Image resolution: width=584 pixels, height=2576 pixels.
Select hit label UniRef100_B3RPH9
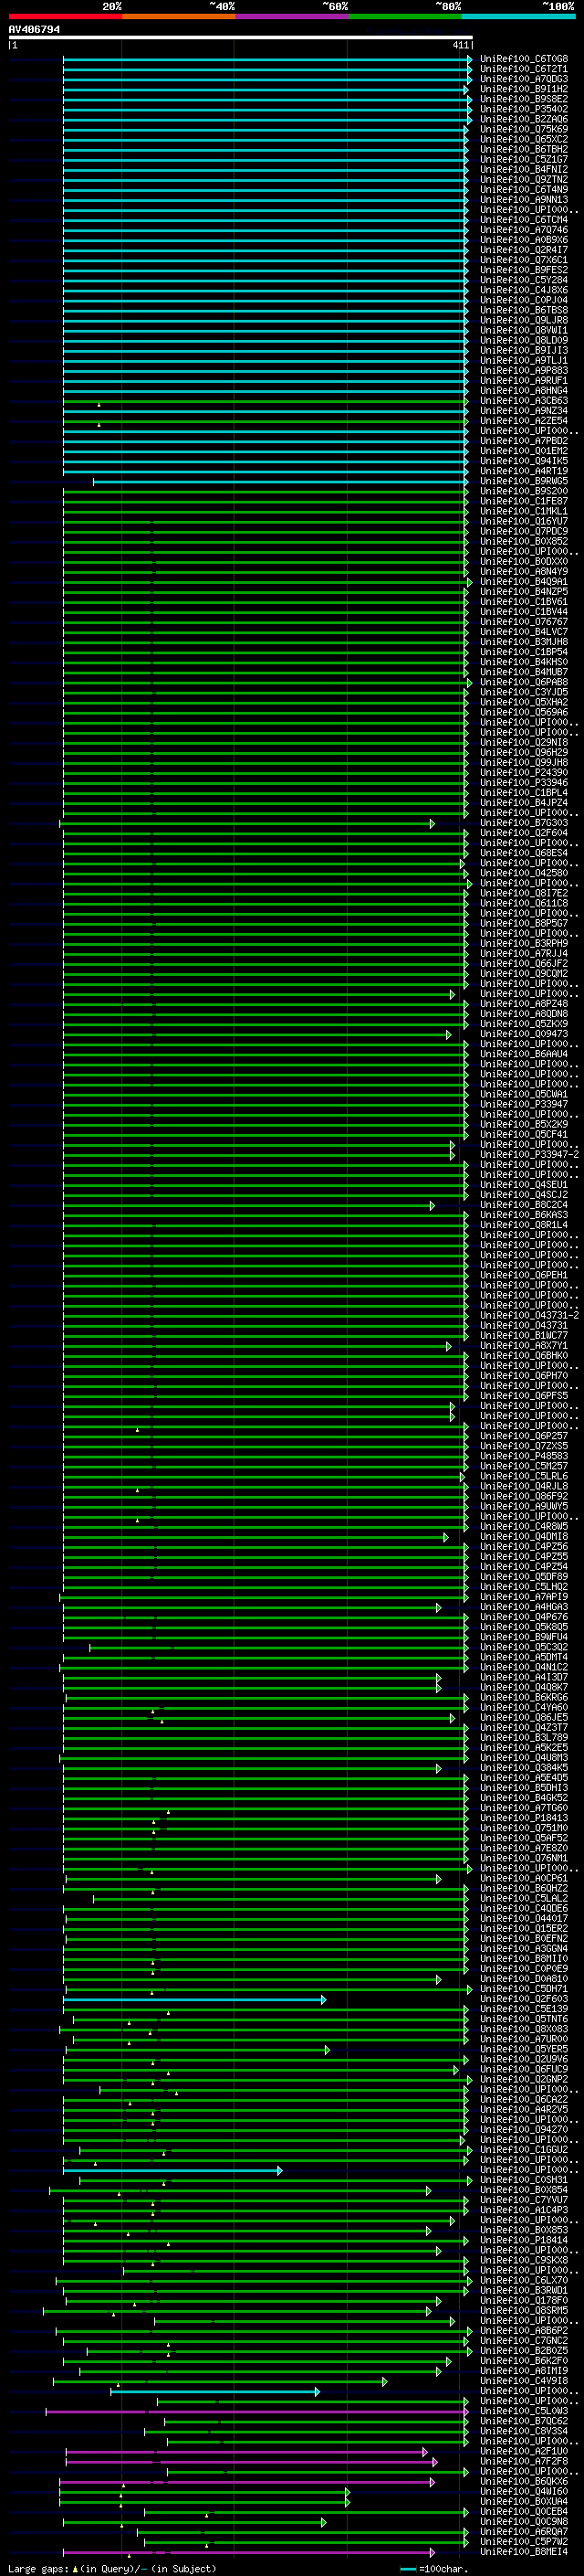click(x=524, y=943)
